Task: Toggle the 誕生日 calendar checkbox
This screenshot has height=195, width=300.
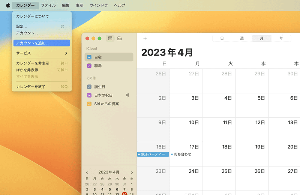Action: click(89, 87)
